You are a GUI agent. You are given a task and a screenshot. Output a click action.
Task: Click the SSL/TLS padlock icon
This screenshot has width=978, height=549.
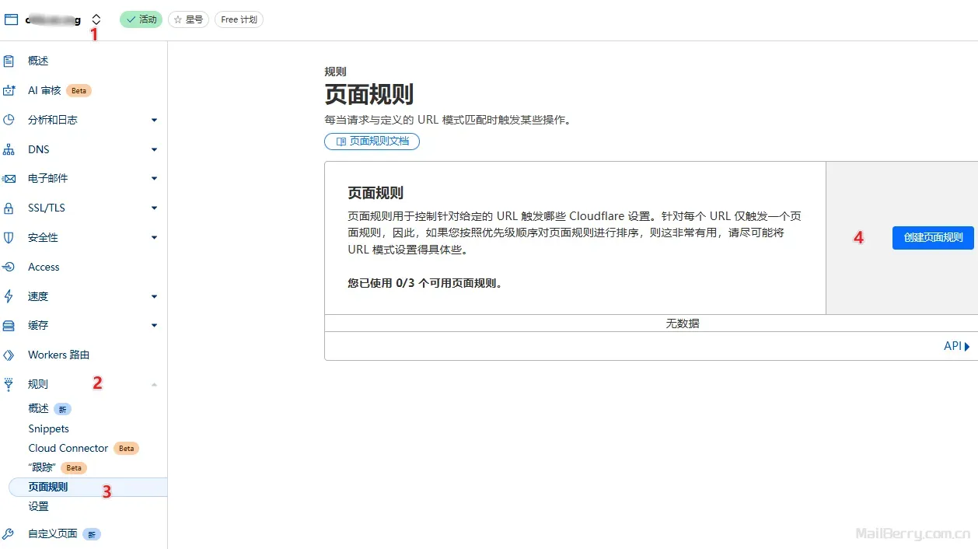(9, 208)
